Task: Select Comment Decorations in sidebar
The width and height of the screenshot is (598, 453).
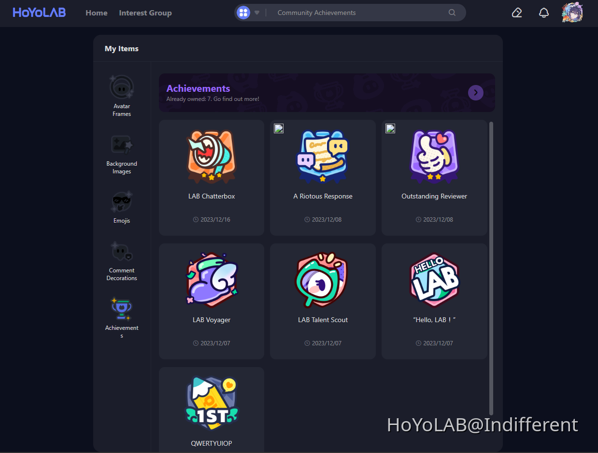Action: [x=122, y=261]
